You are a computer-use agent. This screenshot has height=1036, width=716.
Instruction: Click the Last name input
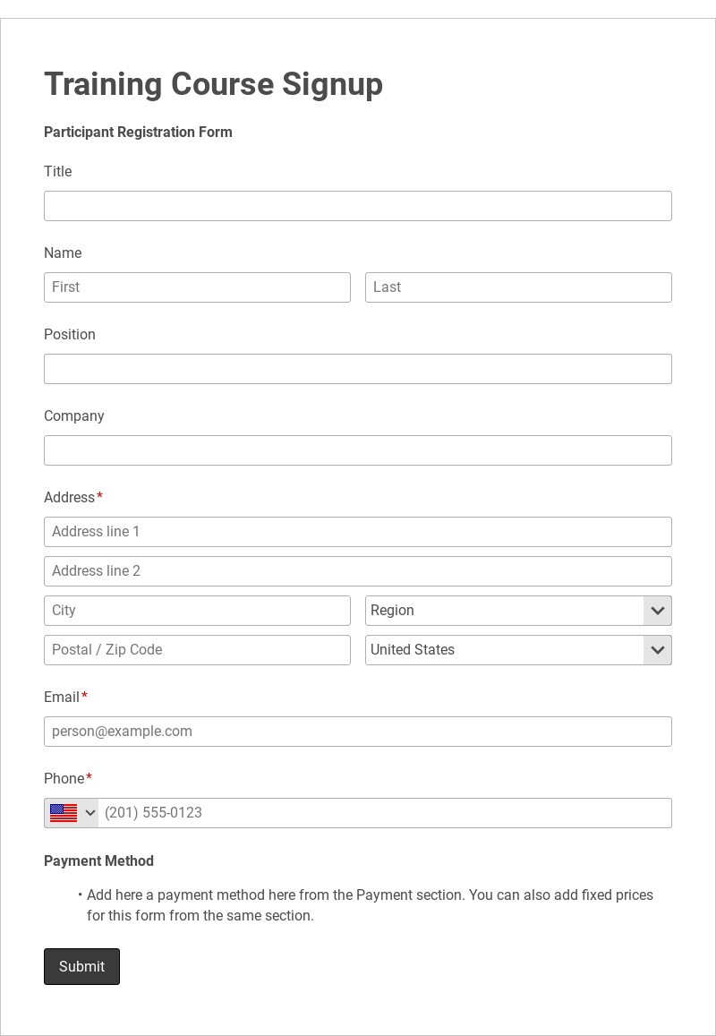click(x=517, y=287)
